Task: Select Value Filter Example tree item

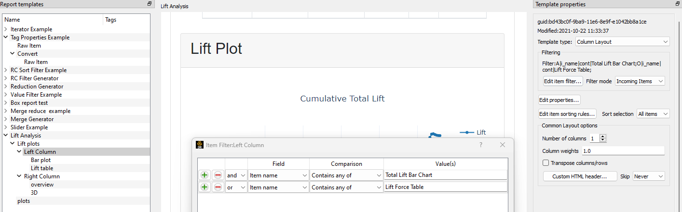Action: pyautogui.click(x=36, y=95)
